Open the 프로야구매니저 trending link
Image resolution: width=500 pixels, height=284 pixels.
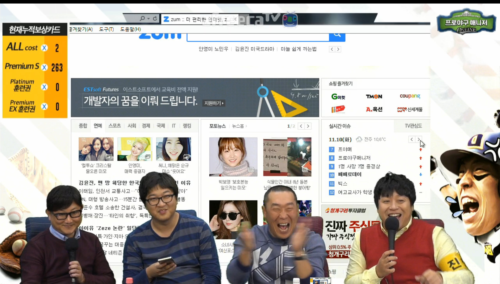coord(354,158)
